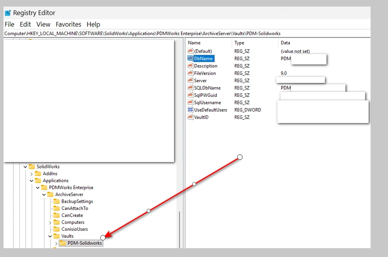Click the 9.0 data value
The height and width of the screenshot is (257, 388).
click(x=284, y=73)
